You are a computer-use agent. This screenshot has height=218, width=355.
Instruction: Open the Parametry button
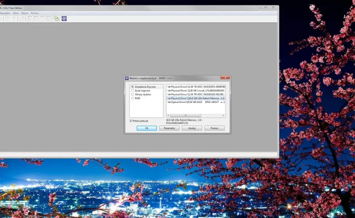pos(169,128)
